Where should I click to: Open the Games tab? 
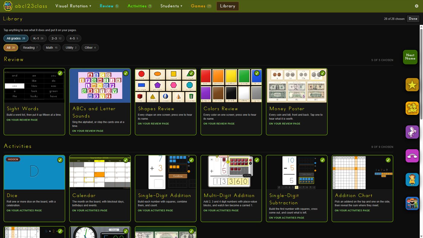pos(201,6)
